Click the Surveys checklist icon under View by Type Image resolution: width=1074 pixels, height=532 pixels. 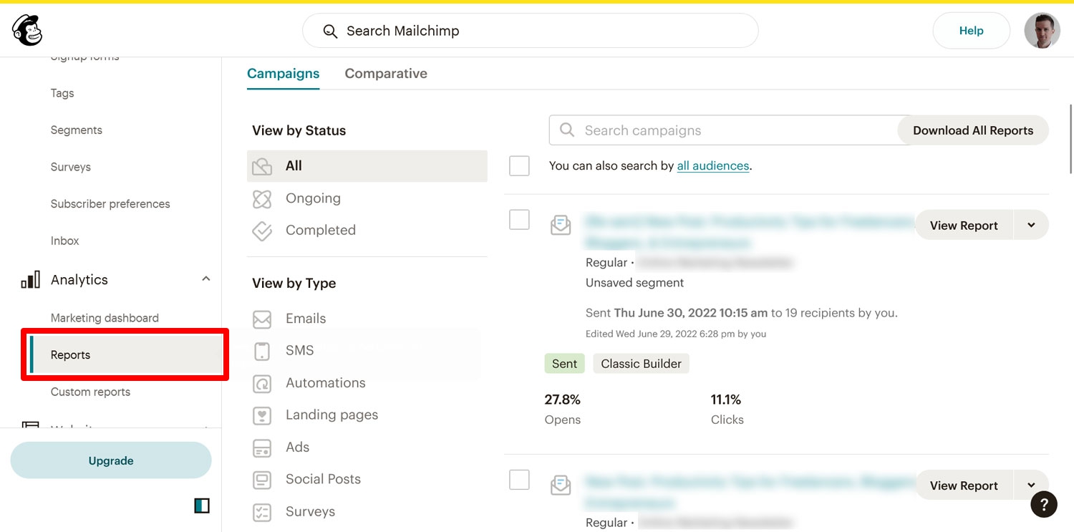(x=262, y=512)
